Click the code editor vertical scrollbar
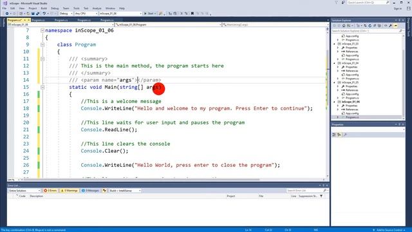Image resolution: width=412 pixels, height=232 pixels. pyautogui.click(x=328, y=102)
